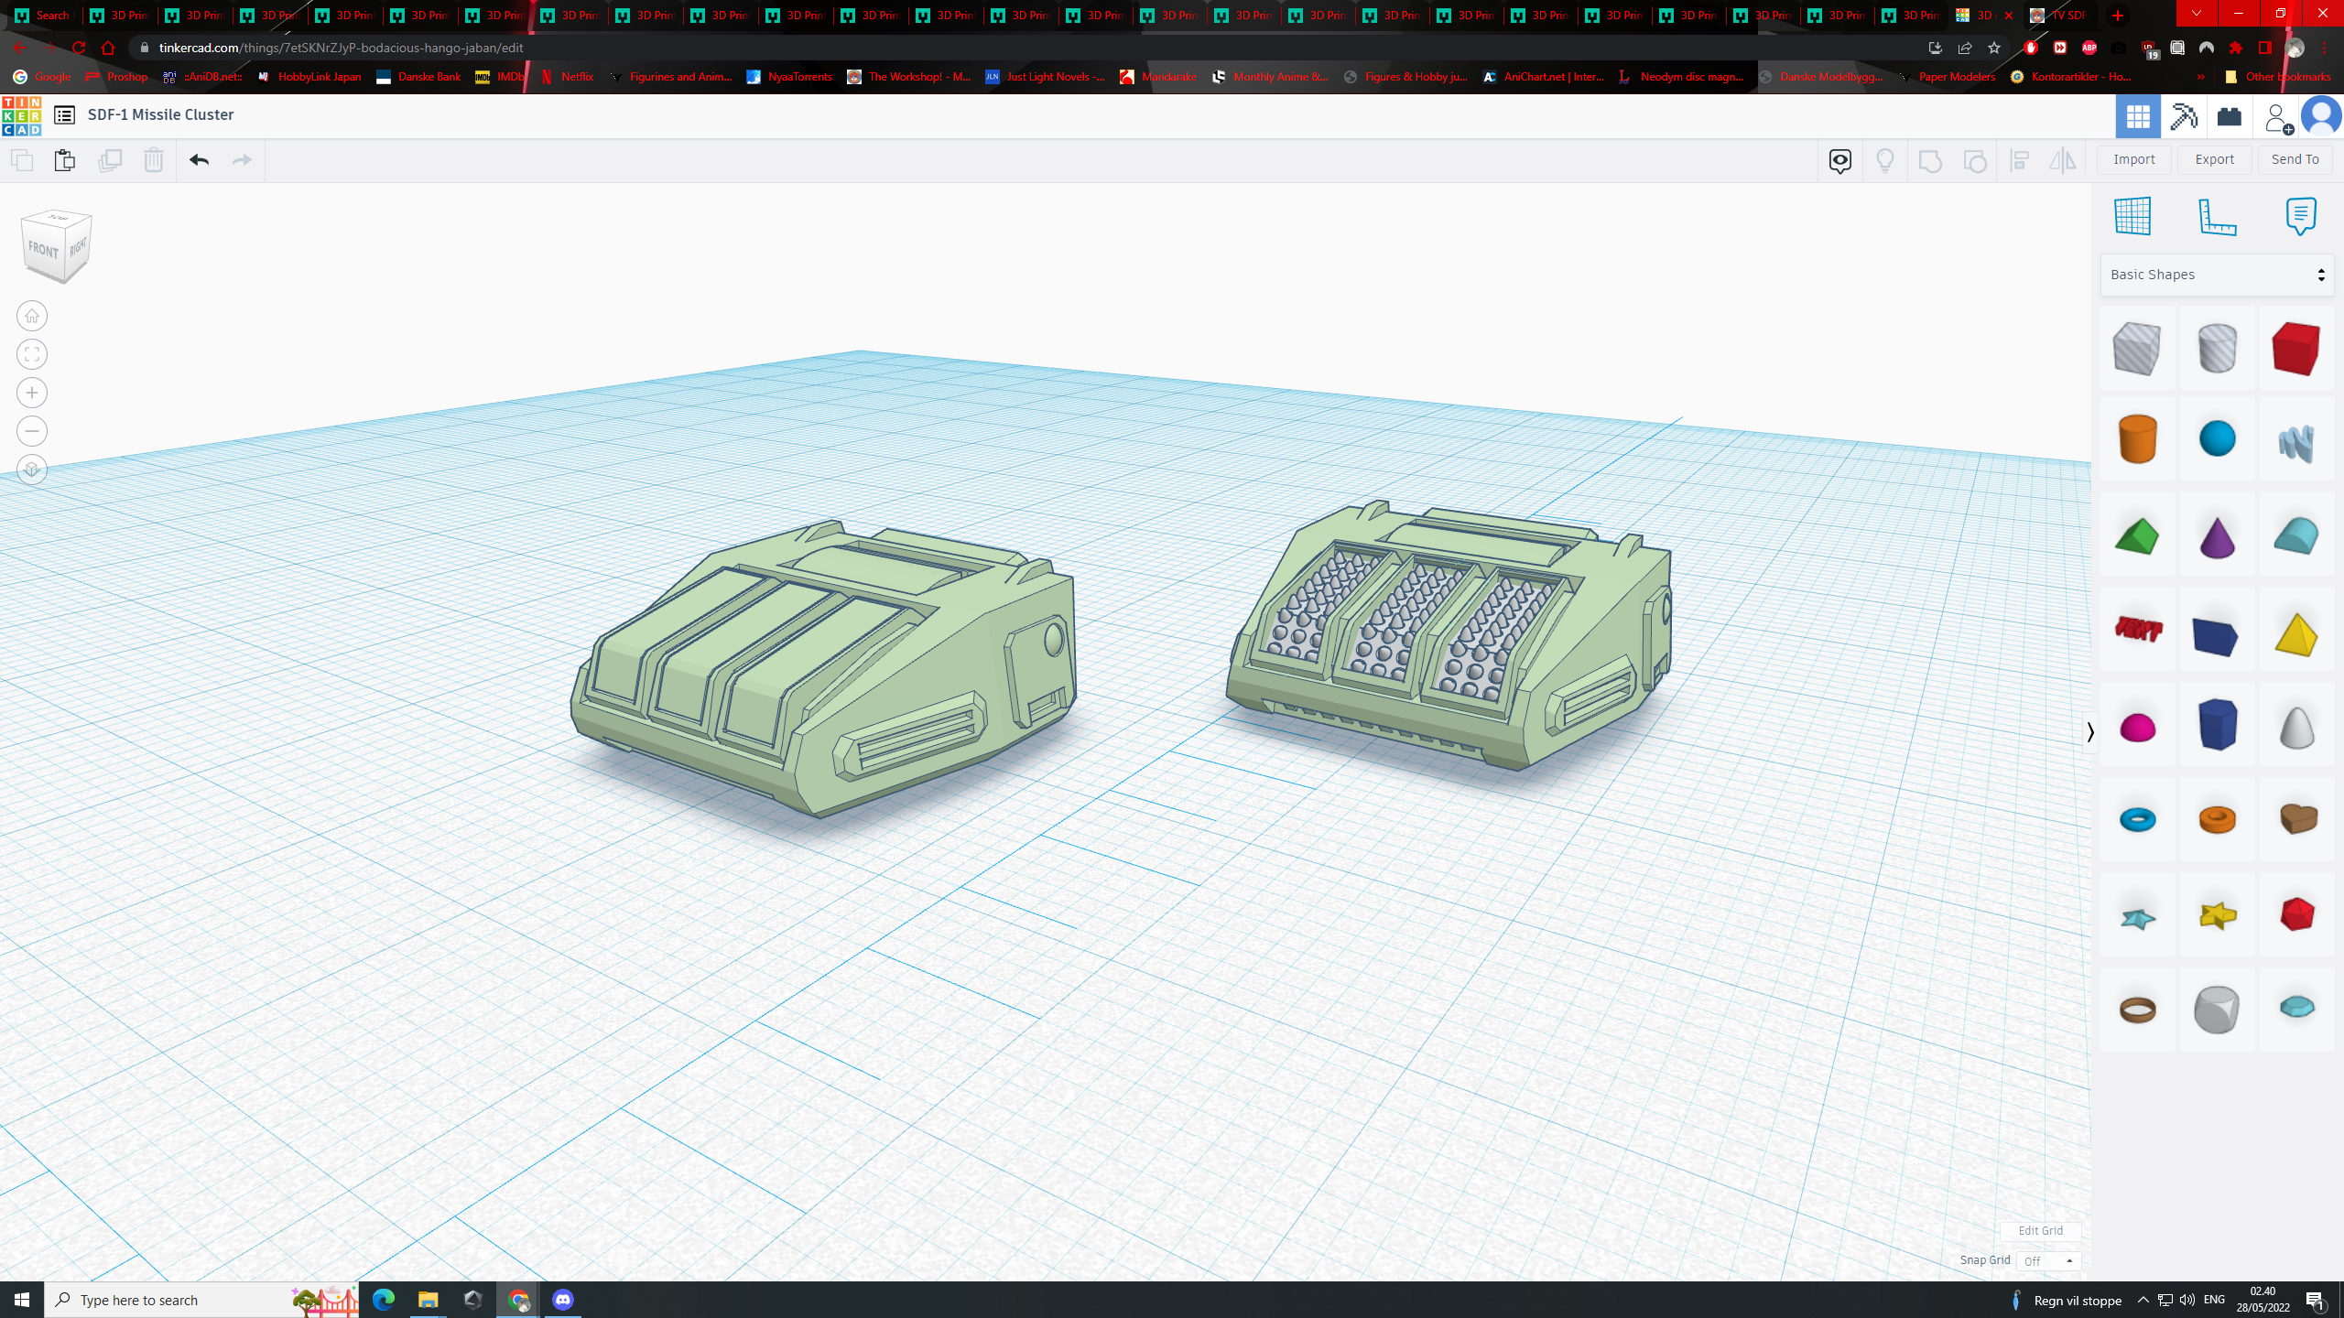Viewport: 2344px width, 1318px height.
Task: Click the Paste toolbar icon
Action: pos(64,160)
